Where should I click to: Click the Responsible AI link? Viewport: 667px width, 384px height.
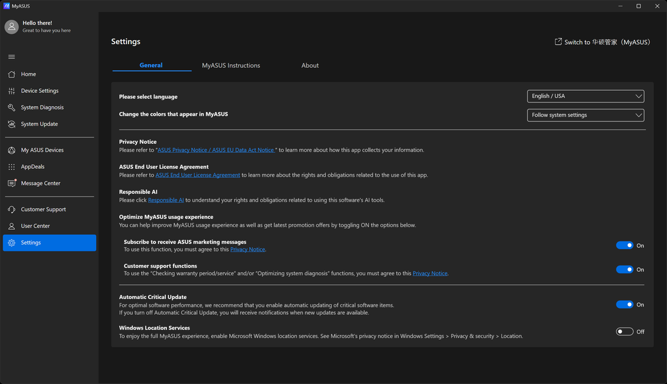point(166,200)
